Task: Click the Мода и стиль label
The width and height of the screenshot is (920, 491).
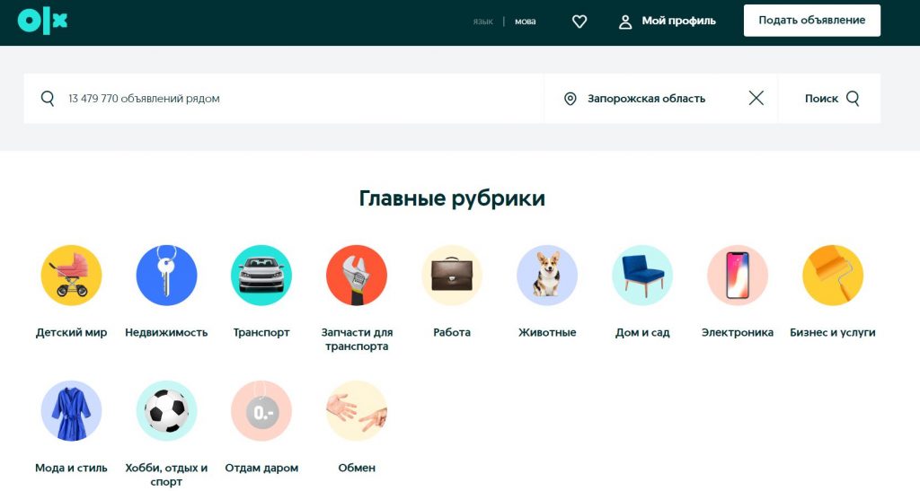Action: point(71,468)
